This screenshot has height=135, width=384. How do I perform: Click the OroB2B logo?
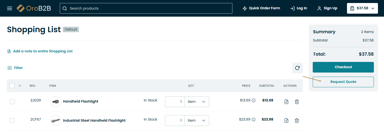34,8
